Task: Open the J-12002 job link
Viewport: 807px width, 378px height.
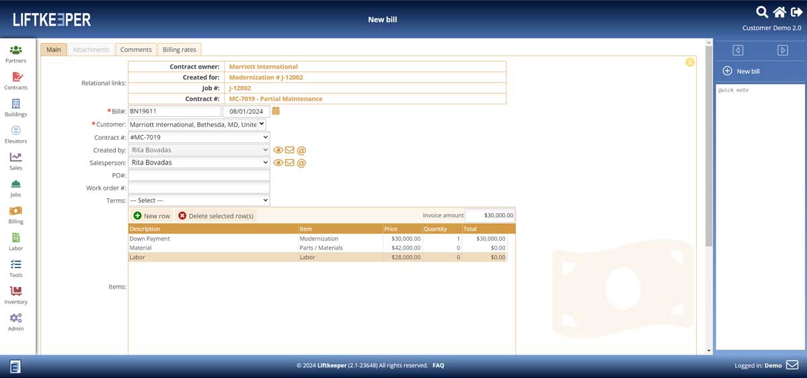Action: pos(240,88)
